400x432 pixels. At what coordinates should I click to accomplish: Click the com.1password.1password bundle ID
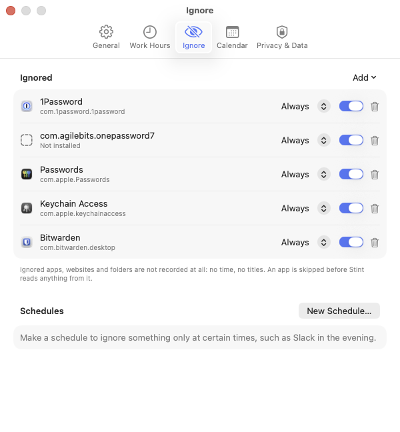(x=83, y=111)
